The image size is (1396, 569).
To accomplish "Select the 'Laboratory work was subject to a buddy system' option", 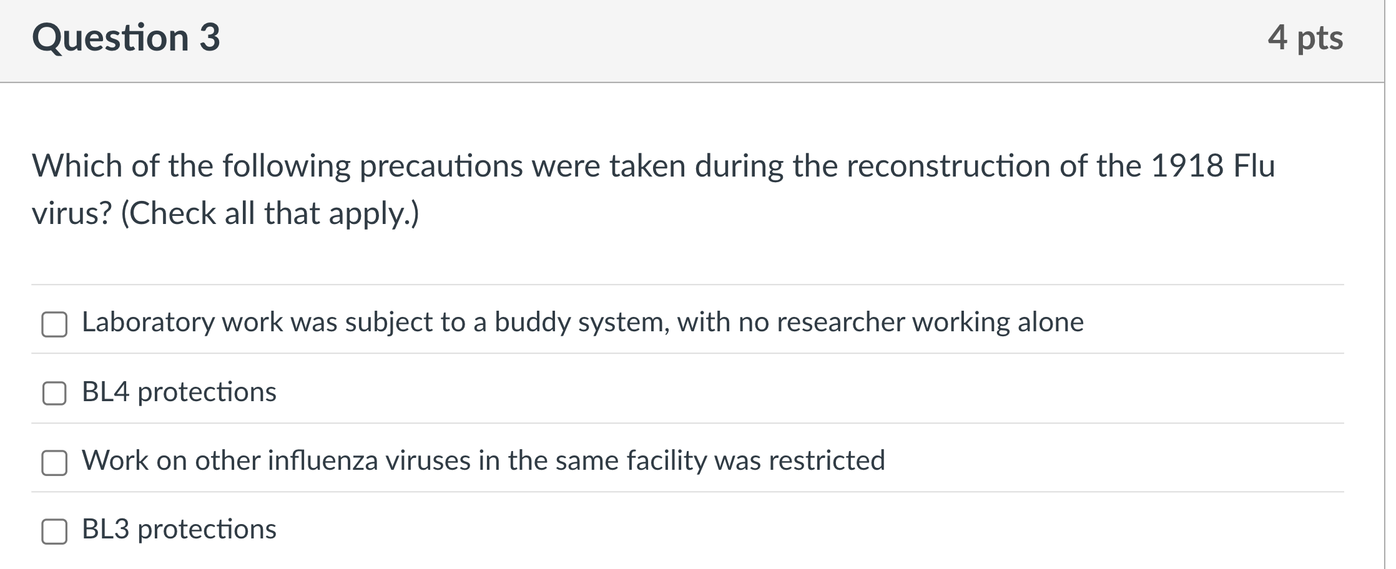I will (55, 323).
